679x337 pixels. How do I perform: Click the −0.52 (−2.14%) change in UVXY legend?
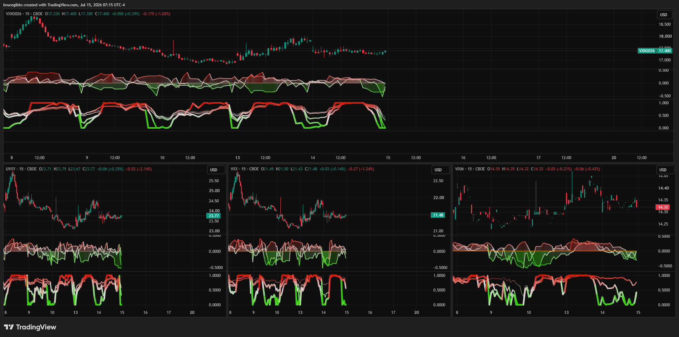coord(139,169)
